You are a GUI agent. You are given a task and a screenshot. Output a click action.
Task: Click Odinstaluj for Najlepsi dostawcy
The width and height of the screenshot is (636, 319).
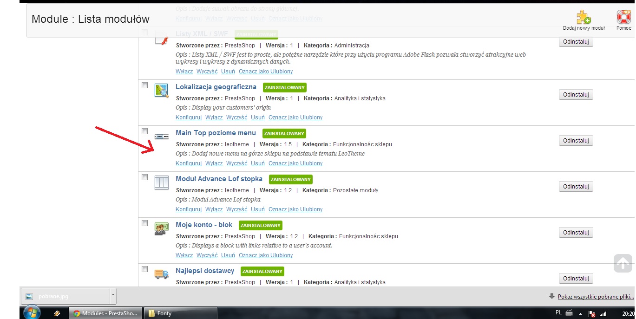pos(576,279)
